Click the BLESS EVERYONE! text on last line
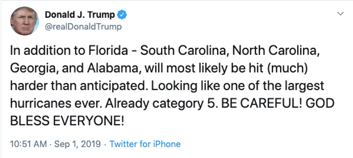Viewport: 353px width, 158px height. click(67, 121)
